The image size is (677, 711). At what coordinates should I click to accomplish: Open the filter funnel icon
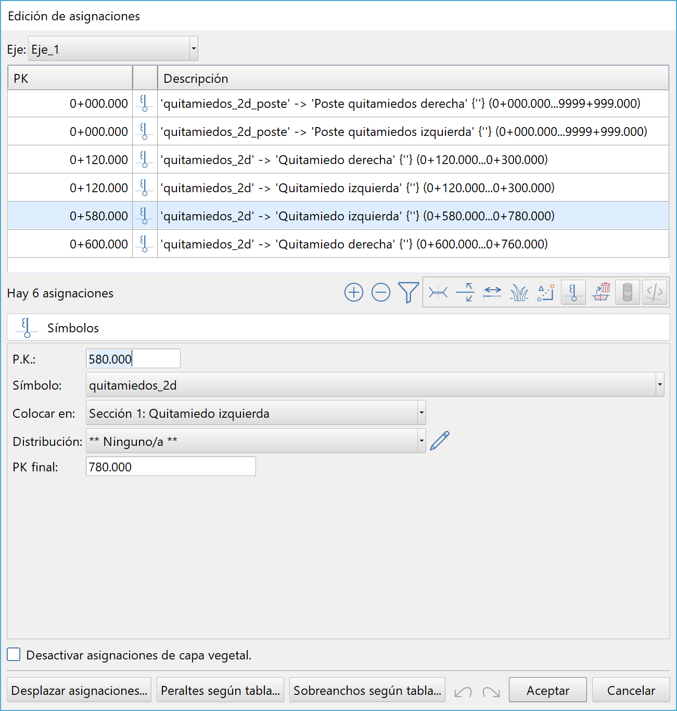click(408, 292)
